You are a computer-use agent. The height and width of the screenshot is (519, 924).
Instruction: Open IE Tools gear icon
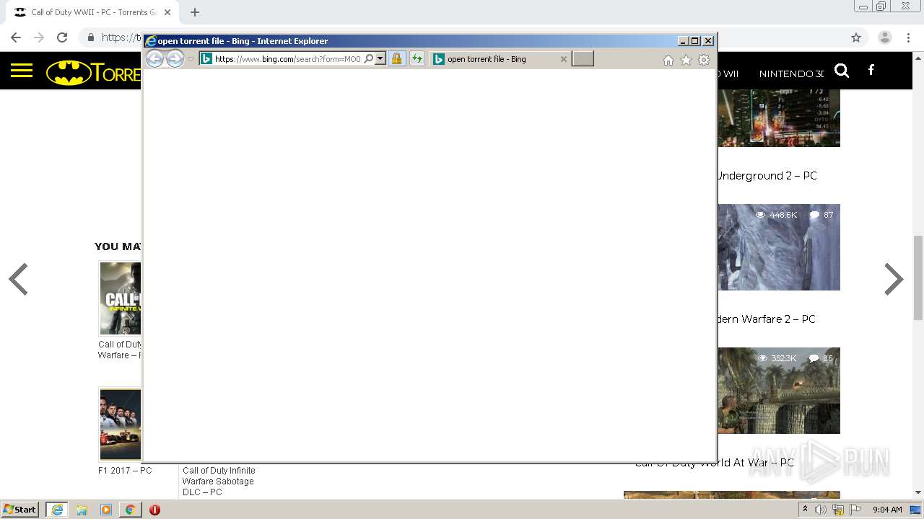(x=704, y=61)
